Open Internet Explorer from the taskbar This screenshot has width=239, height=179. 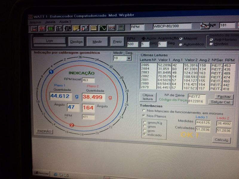click(56, 174)
